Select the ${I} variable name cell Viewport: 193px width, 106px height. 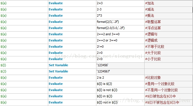click(x=24, y=65)
